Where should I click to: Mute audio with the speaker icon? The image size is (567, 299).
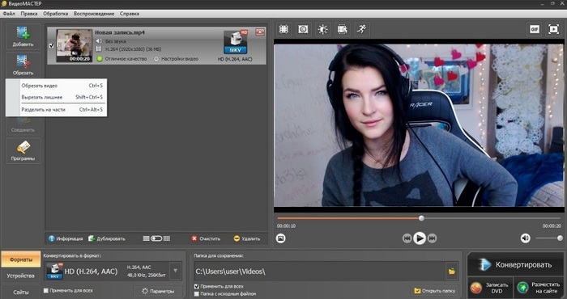pyautogui.click(x=525, y=238)
